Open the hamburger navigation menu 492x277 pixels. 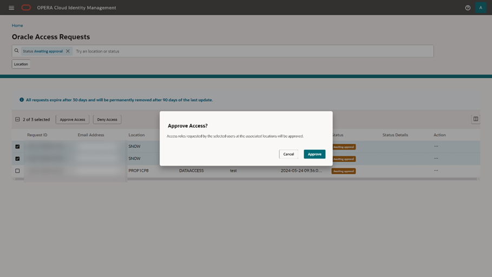(11, 8)
